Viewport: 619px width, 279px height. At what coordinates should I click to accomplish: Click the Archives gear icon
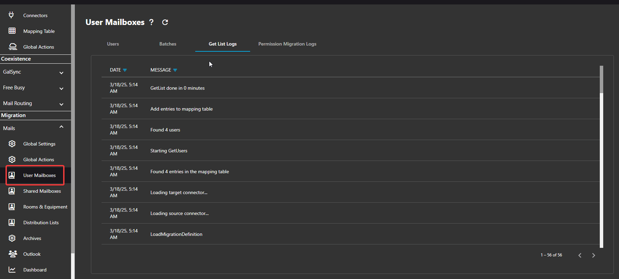click(12, 238)
